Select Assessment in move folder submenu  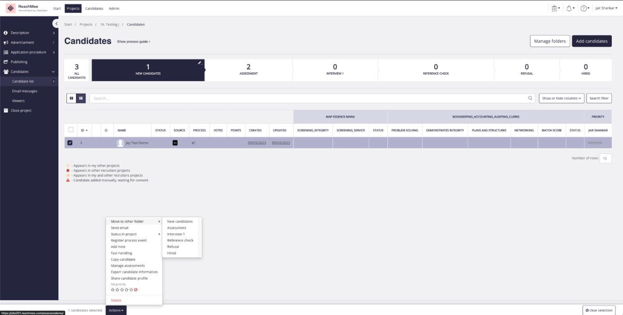pyautogui.click(x=177, y=228)
